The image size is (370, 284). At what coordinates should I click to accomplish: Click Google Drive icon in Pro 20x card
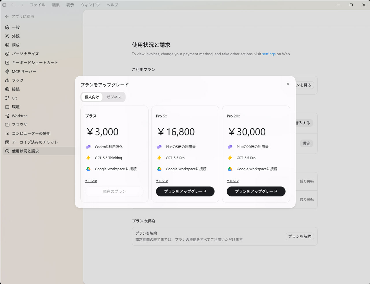[x=230, y=169]
